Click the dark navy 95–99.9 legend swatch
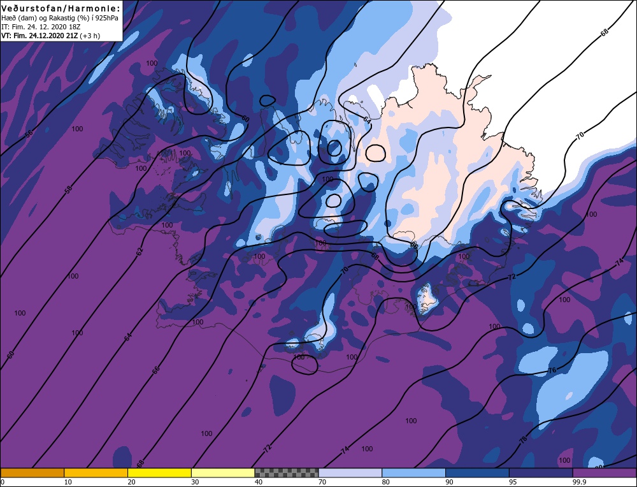 coord(541,472)
